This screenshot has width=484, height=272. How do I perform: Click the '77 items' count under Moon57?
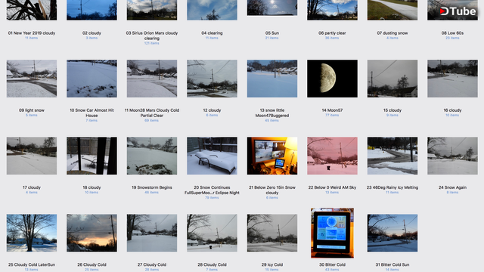(x=332, y=115)
